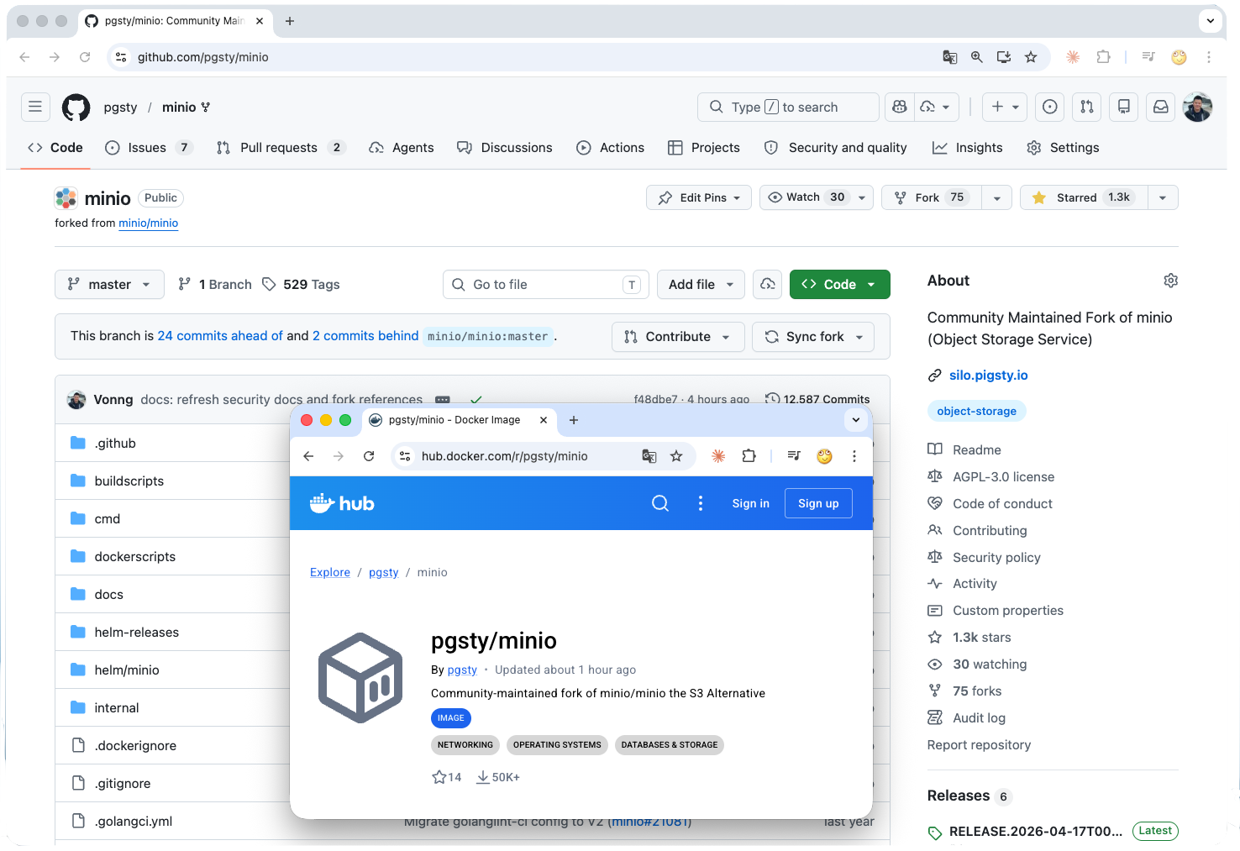Expand the master branch dropdown
1240x851 pixels.
pos(109,285)
